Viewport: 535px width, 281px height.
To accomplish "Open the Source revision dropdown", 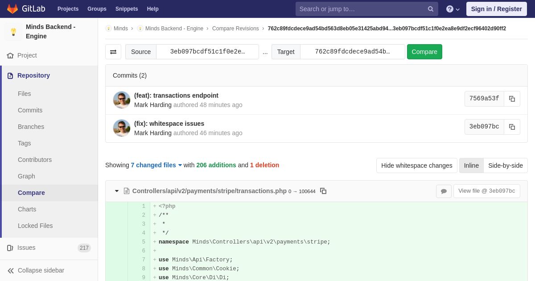I will (x=207, y=52).
